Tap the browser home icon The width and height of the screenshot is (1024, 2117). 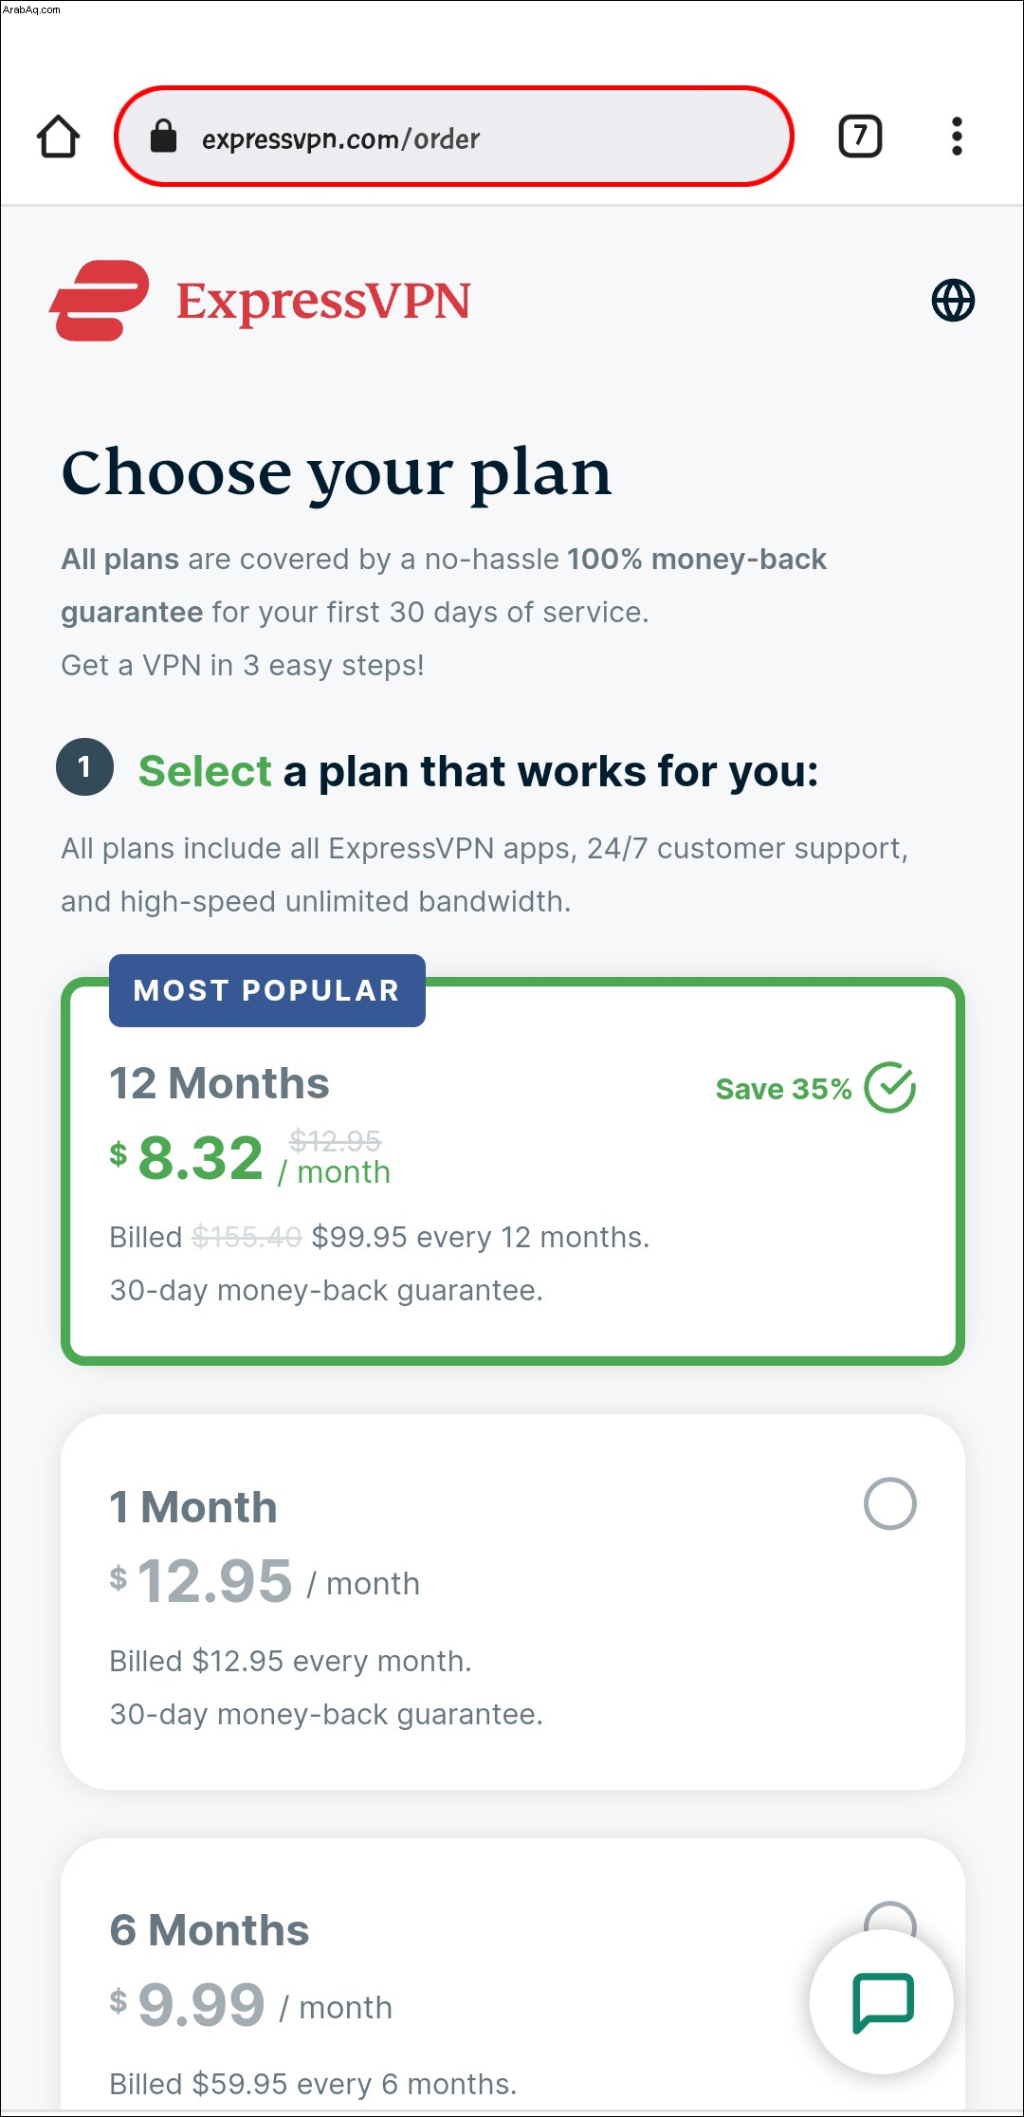[x=58, y=137]
